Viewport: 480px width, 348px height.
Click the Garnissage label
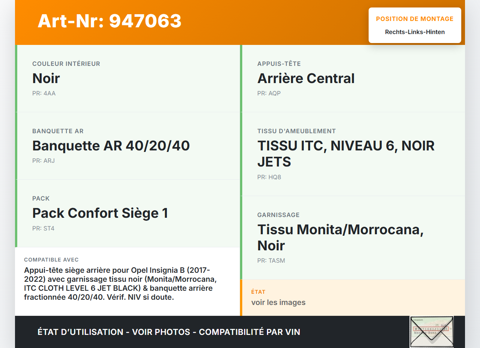coord(278,215)
